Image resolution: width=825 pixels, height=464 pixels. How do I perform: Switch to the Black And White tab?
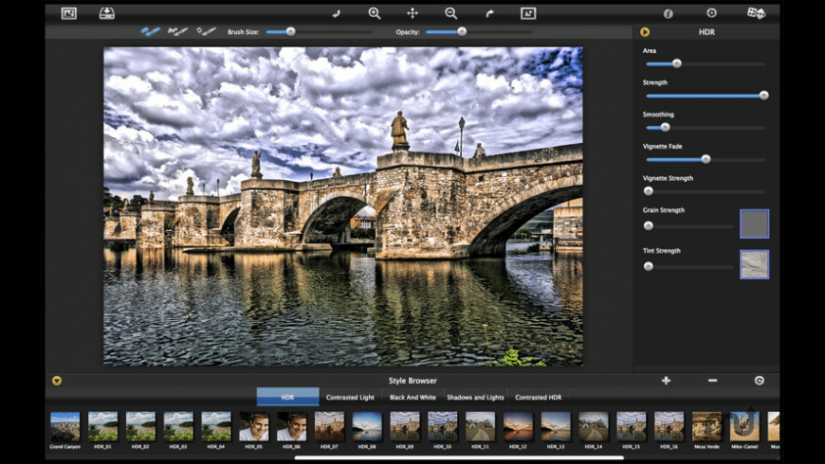pyautogui.click(x=412, y=397)
